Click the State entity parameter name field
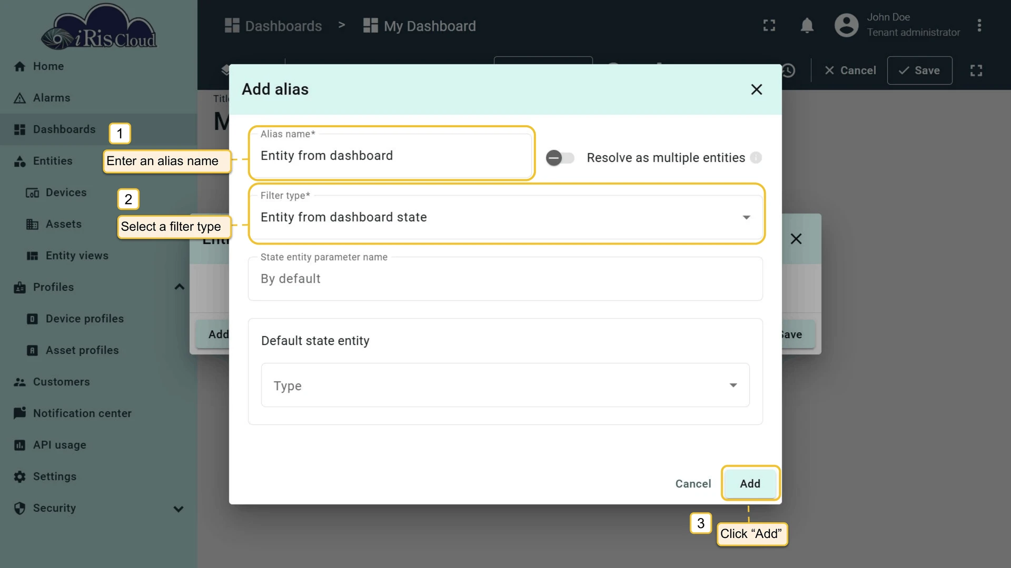1011x568 pixels. [x=506, y=279]
